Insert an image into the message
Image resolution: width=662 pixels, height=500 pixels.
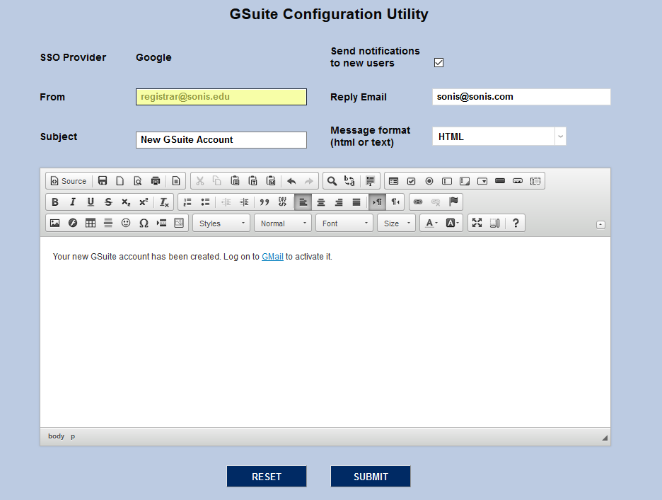tap(54, 223)
